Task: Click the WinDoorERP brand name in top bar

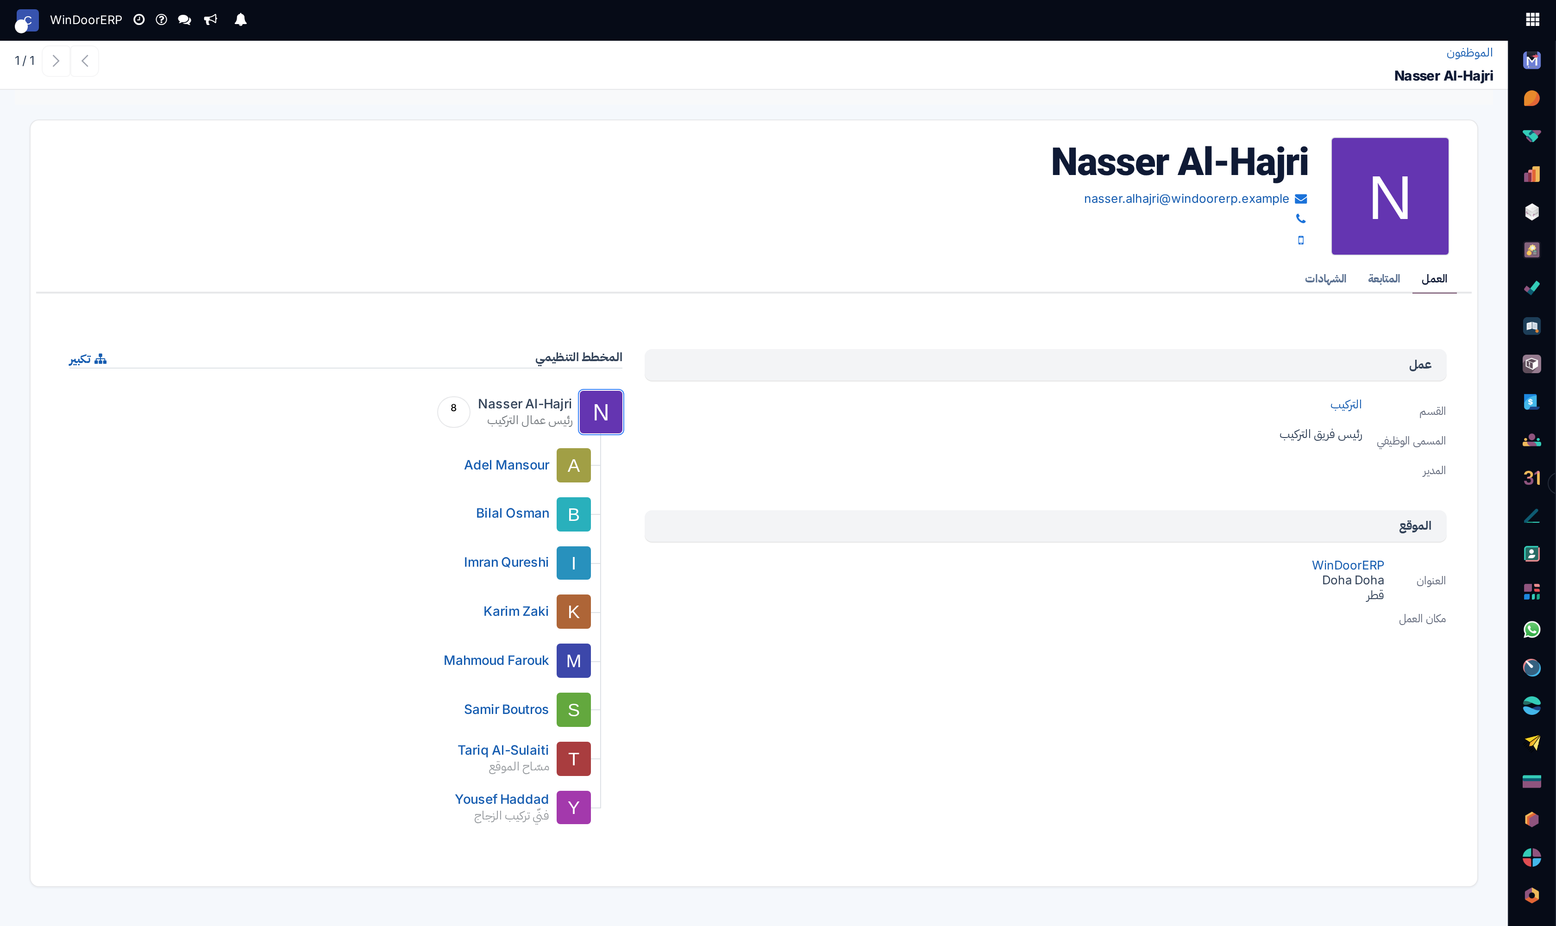Action: pos(86,20)
